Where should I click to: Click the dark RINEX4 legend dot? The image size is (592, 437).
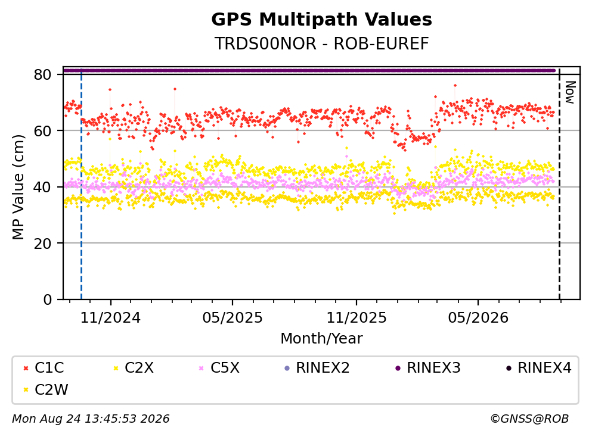pos(509,369)
